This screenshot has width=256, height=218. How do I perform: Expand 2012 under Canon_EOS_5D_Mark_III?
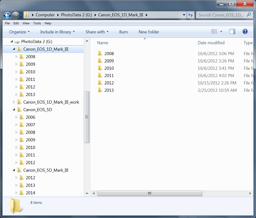point(16,178)
